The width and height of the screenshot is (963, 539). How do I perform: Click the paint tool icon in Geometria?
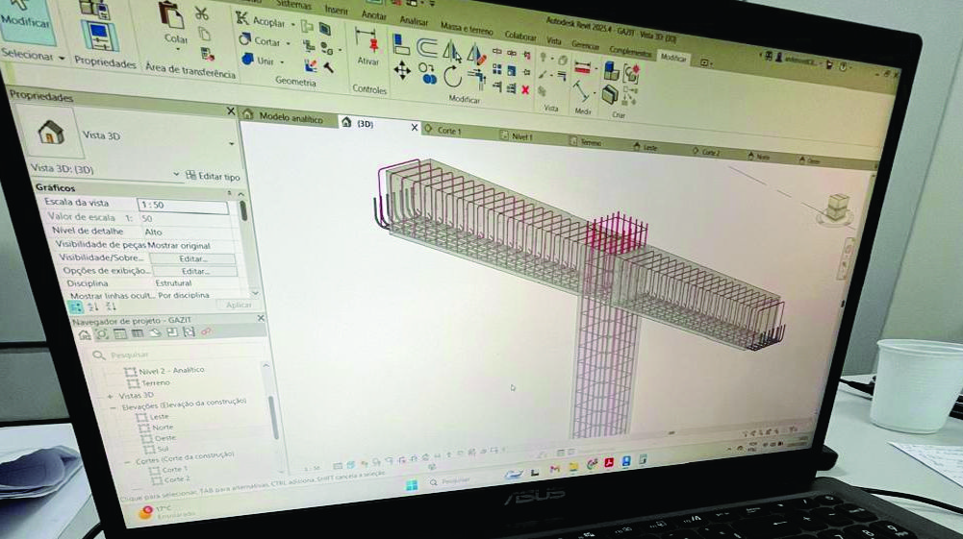point(311,64)
